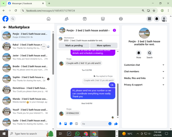Open the Video (Reels) icon
Viewport: 172px width, 137px height.
pos(85,19)
